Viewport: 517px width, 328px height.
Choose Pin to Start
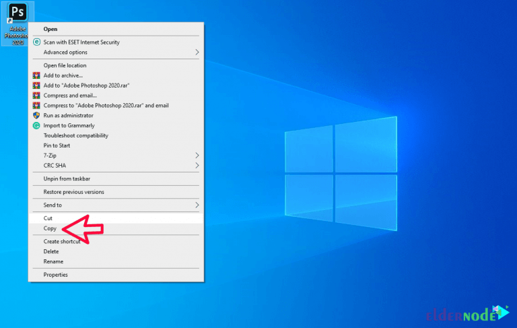116,145
